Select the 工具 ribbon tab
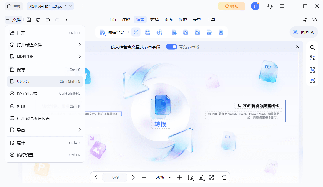Screen dimensions: 323x187 [x=211, y=20]
